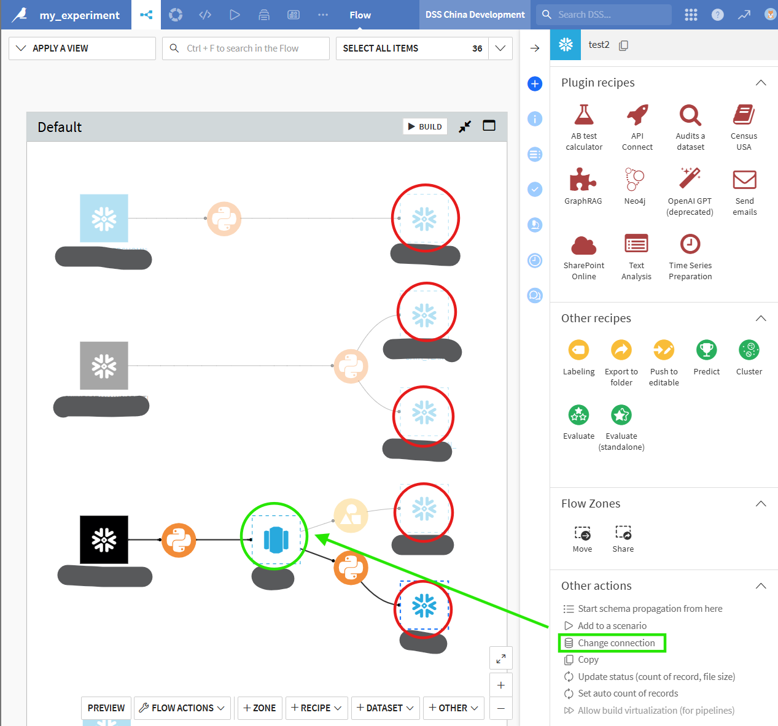Open the clock timeline tab in sidebar
The height and width of the screenshot is (726, 778).
(535, 260)
